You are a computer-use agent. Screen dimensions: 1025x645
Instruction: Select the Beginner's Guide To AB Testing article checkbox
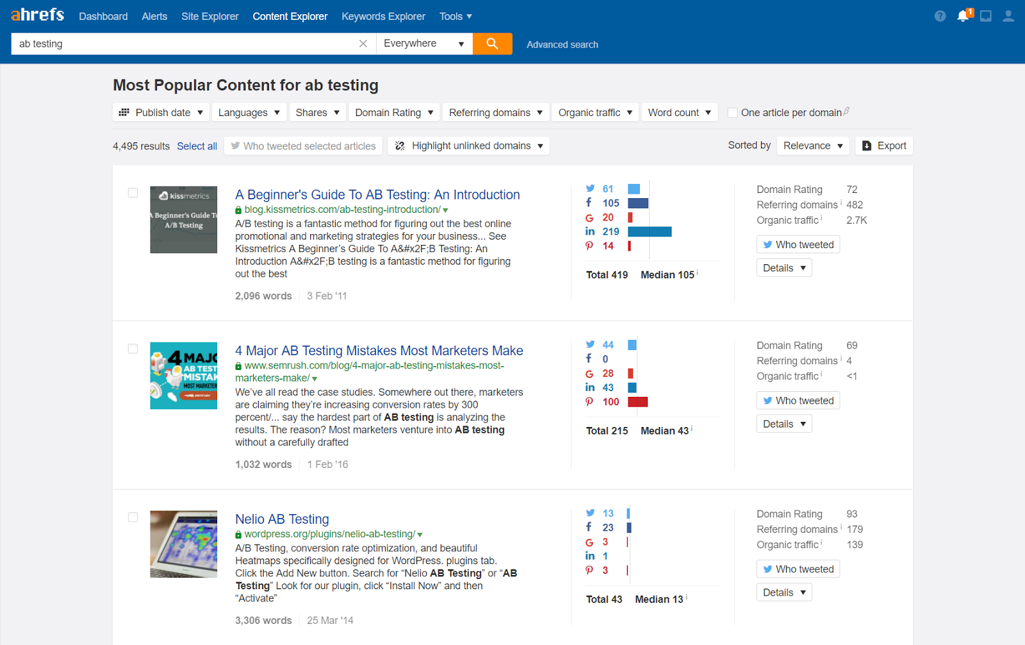[x=133, y=193]
